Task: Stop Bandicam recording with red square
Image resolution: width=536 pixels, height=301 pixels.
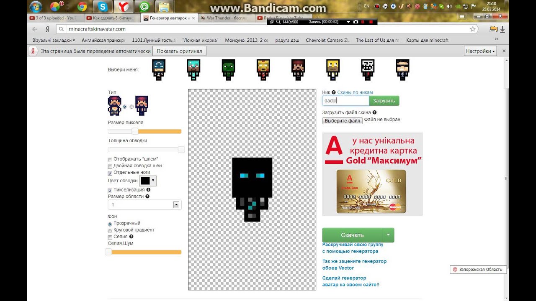Action: [x=371, y=22]
